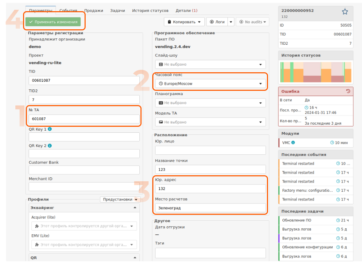Open the EMV (Lite) profile dropdown
The height and width of the screenshot is (264, 362).
coord(84,244)
